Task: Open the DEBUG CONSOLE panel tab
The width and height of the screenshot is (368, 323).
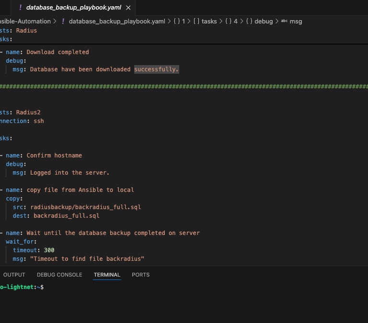Action: [59, 275]
